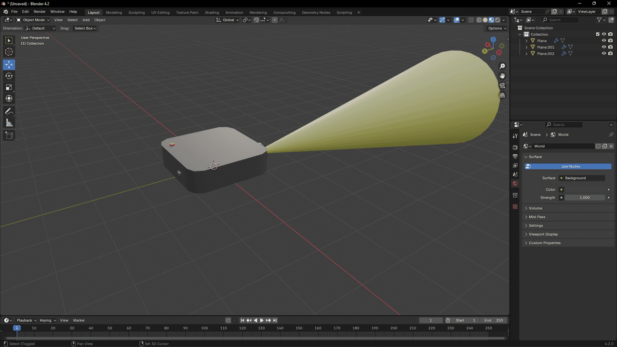Switch to orthographic view with grid icon
This screenshot has height=347, width=617.
502,95
